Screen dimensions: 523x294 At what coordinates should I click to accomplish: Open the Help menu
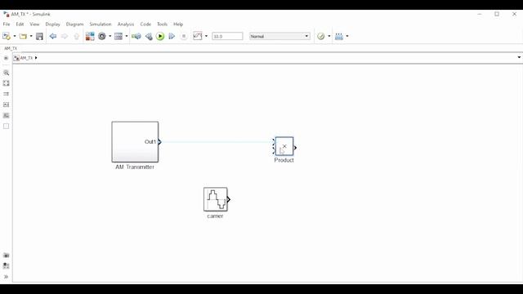tap(178, 24)
